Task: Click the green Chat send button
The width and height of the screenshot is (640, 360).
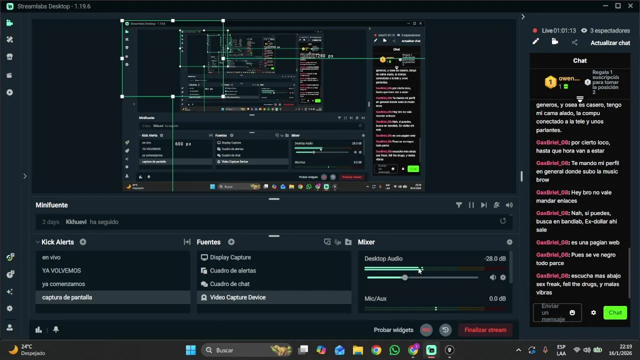Action: click(615, 312)
